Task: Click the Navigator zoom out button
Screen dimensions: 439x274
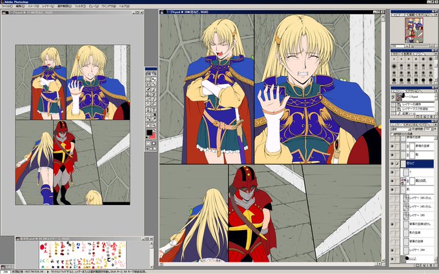Action: [x=407, y=46]
